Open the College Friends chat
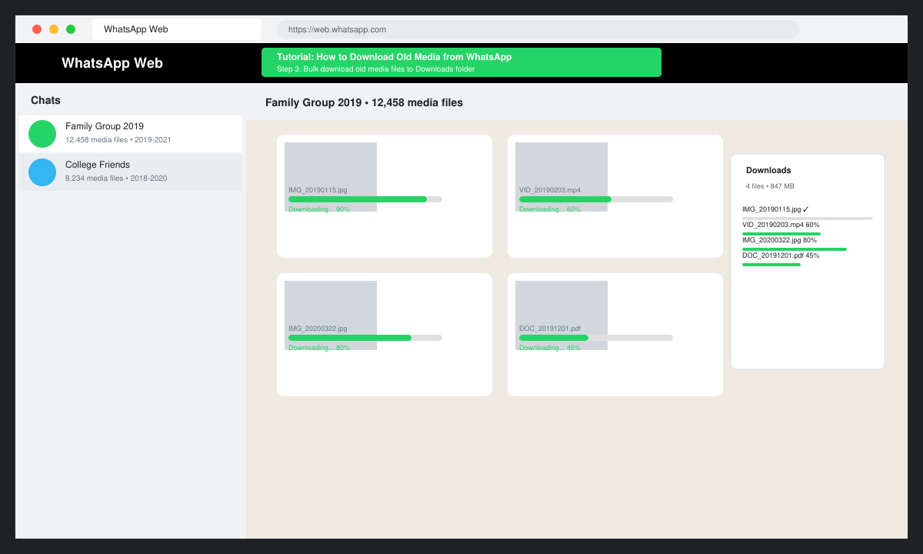Viewport: 923px width, 554px height. (x=131, y=172)
